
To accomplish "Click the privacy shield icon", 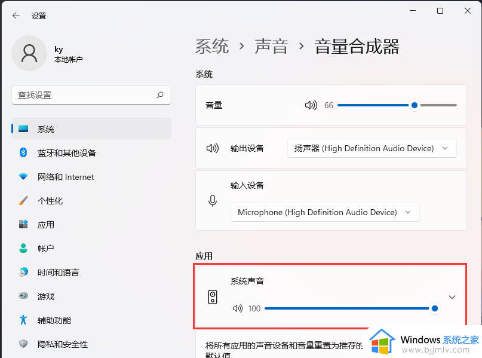I will (x=23, y=344).
